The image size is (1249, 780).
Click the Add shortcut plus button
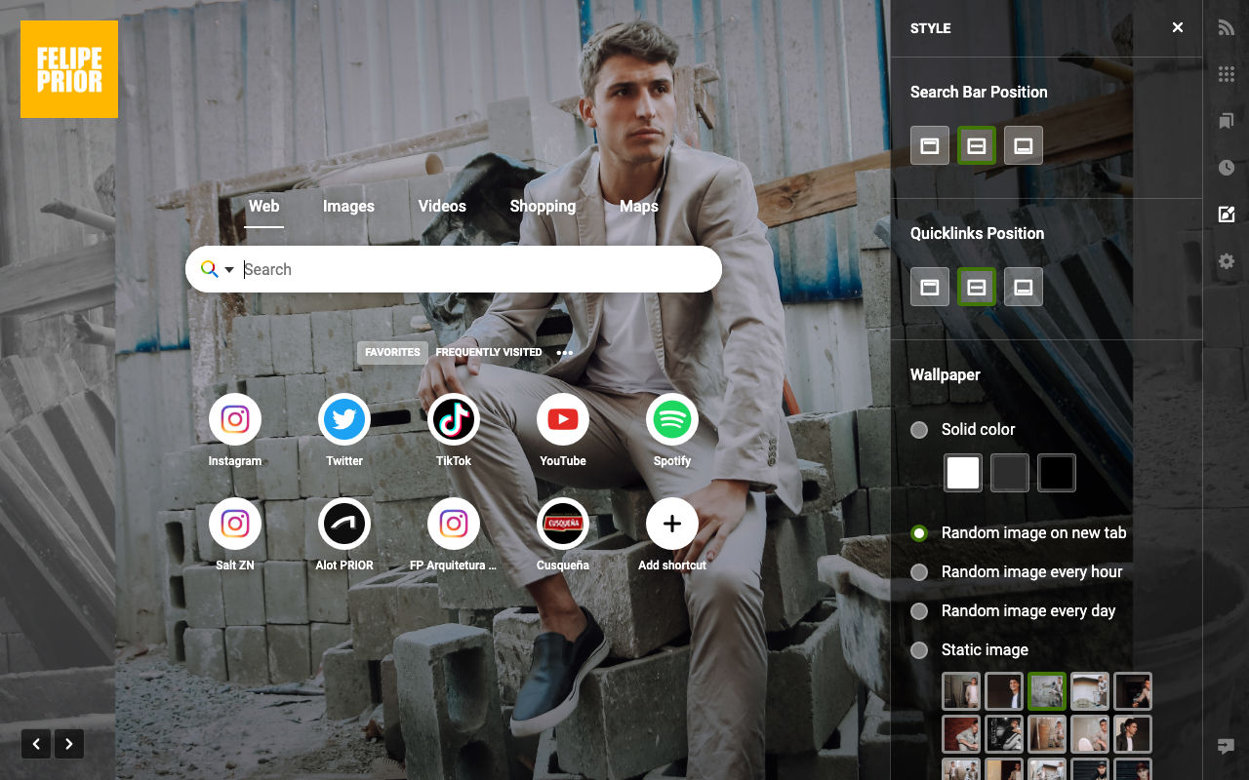(672, 524)
